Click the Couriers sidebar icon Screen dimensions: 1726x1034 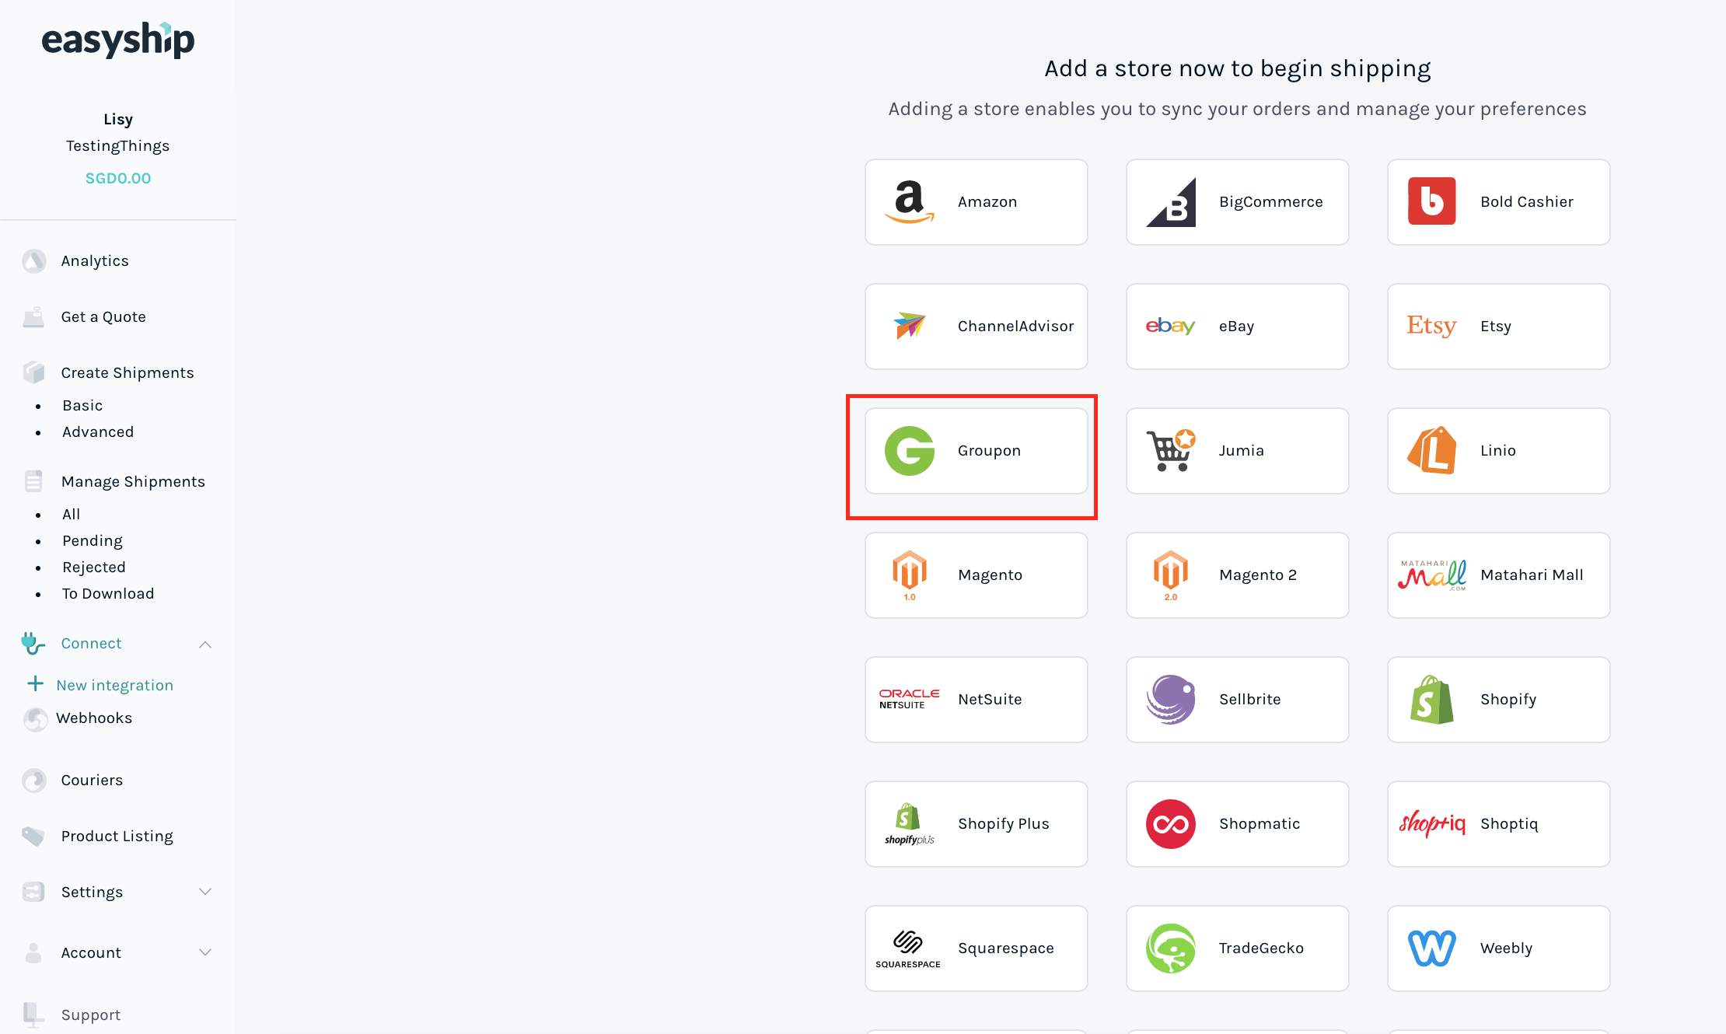34,781
